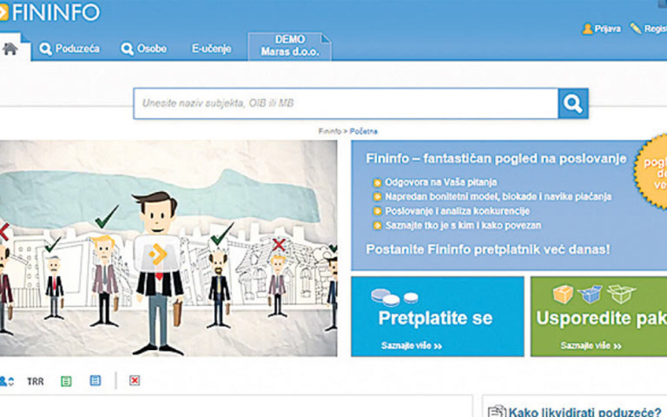Click the animated businessmen promo image

(x=168, y=248)
